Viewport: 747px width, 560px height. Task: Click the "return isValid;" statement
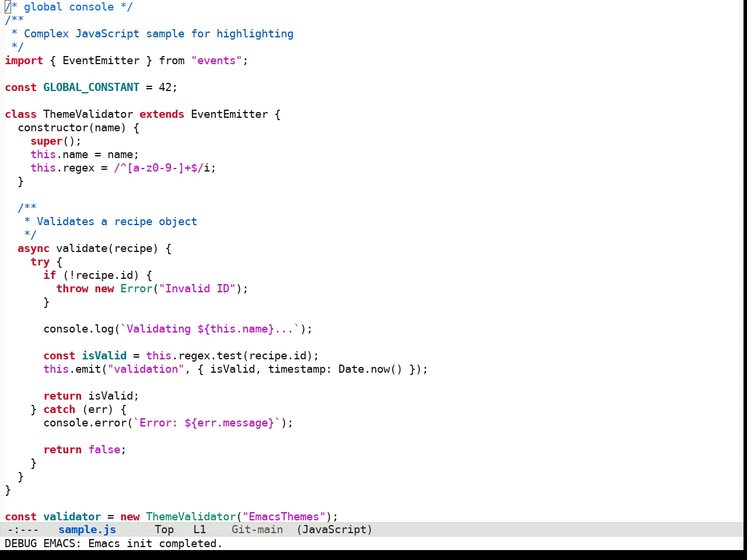click(91, 396)
